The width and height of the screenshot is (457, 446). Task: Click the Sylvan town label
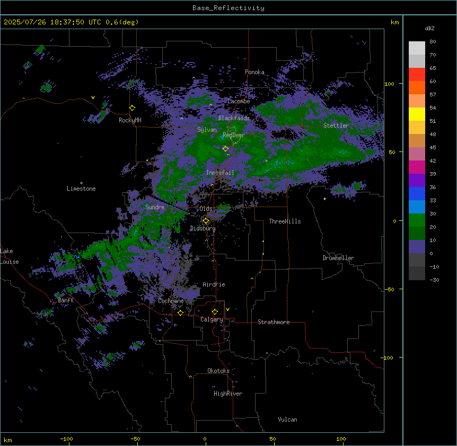(207, 130)
